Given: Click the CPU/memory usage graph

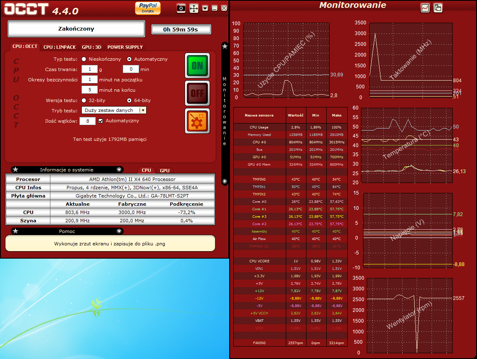Looking at the screenshot, I should (286, 60).
